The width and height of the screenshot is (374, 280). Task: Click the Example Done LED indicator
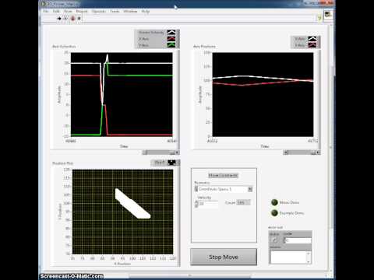click(x=274, y=213)
